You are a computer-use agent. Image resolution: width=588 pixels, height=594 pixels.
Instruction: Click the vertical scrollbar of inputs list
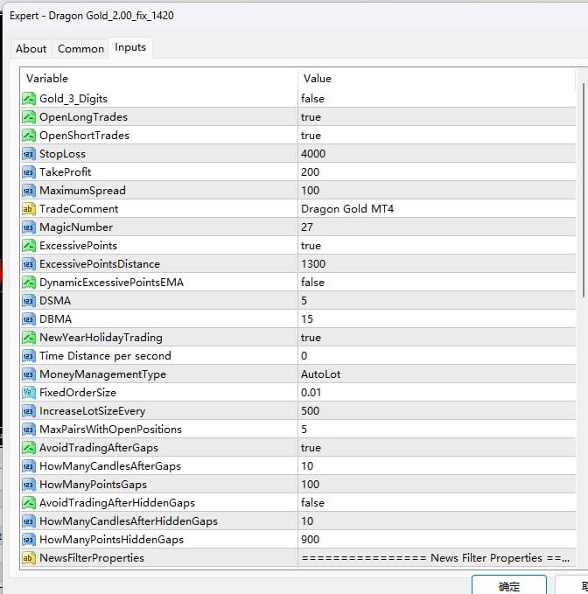(583, 190)
